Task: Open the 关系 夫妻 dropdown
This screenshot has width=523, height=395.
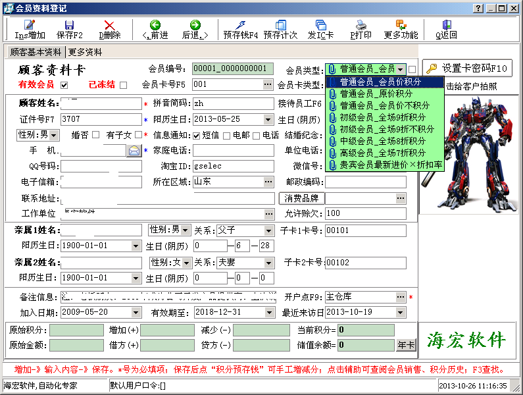Action: pyautogui.click(x=268, y=263)
